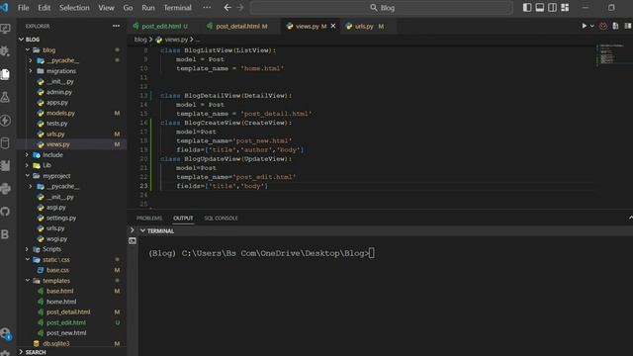The height and width of the screenshot is (356, 633).
Task: Open the File menu
Action: (x=23, y=8)
